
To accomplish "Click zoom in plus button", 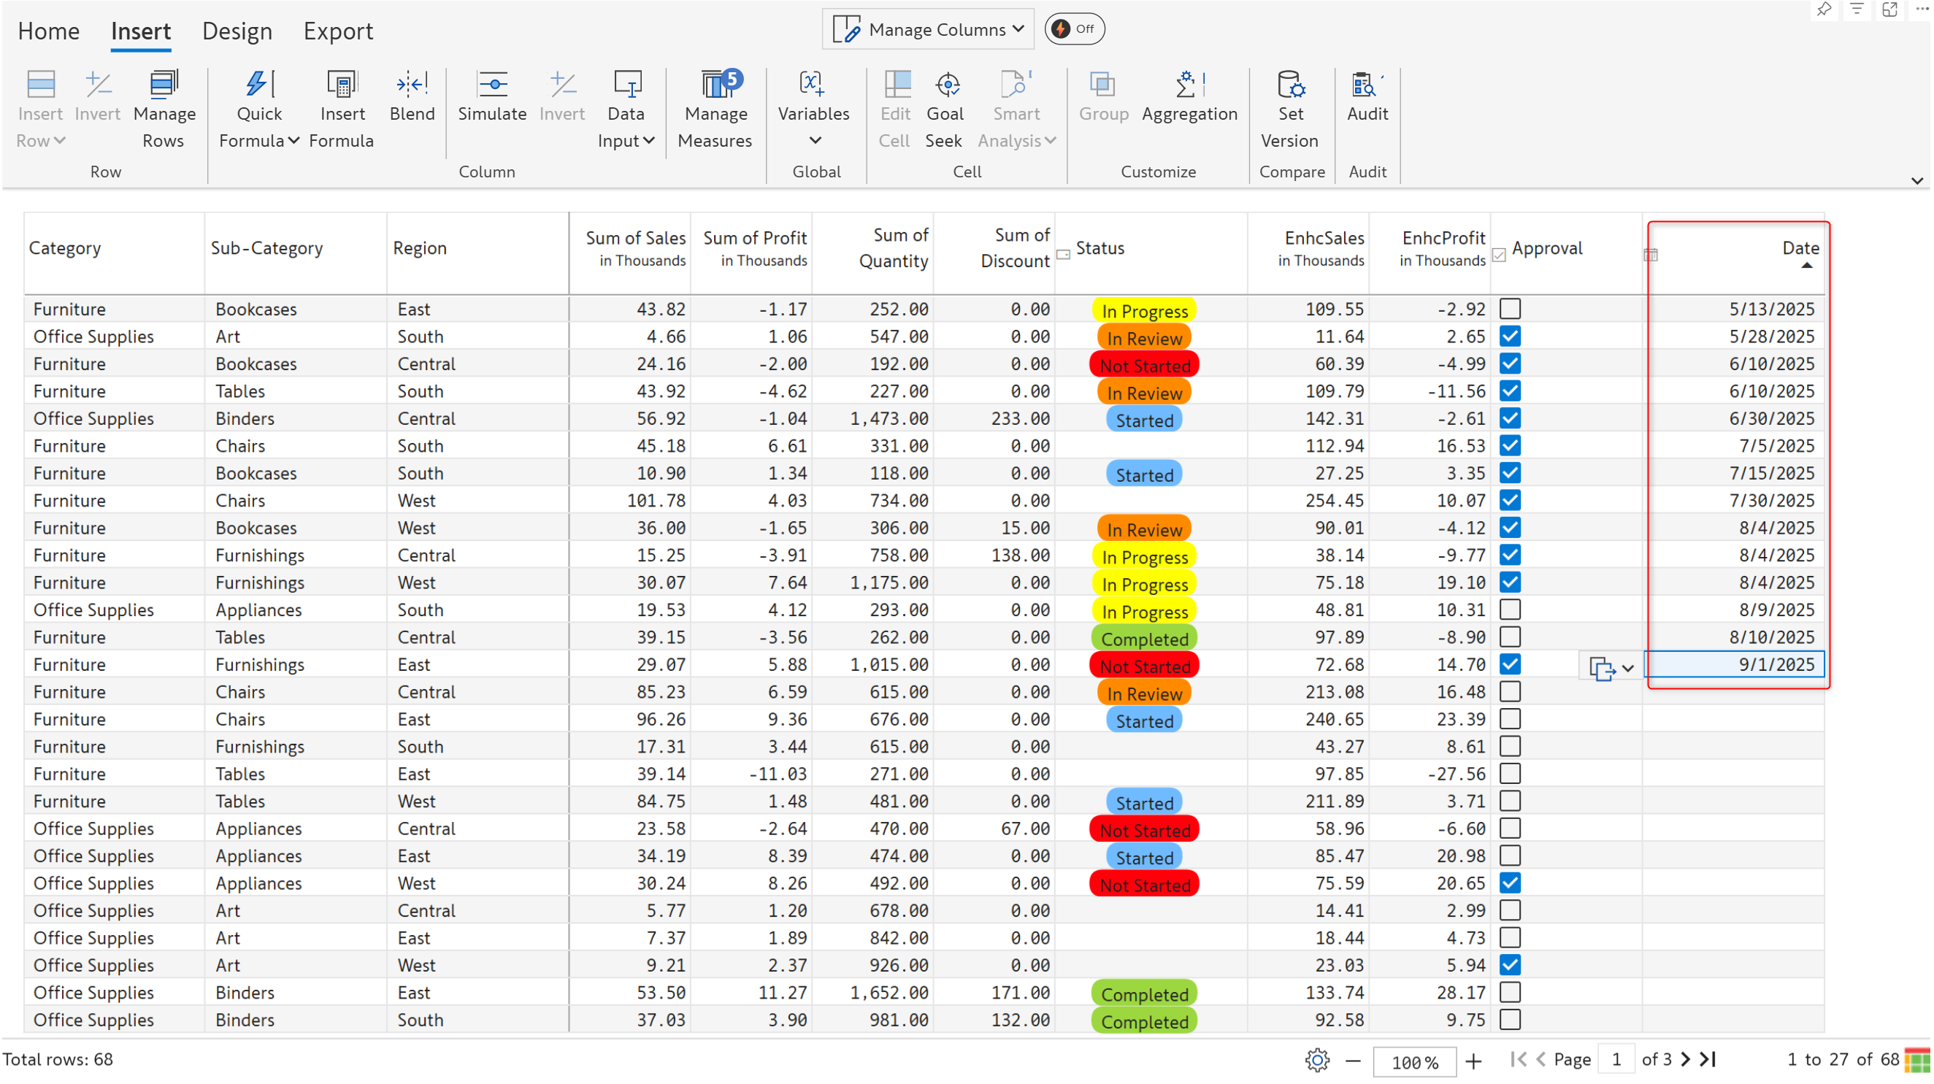I will pos(1474,1061).
